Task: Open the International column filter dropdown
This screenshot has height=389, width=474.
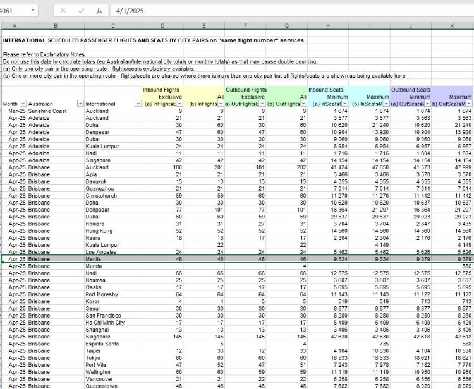Action: tap(137, 104)
